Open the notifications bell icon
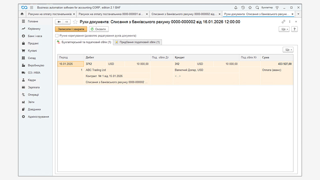The image size is (320, 180). click(236, 7)
